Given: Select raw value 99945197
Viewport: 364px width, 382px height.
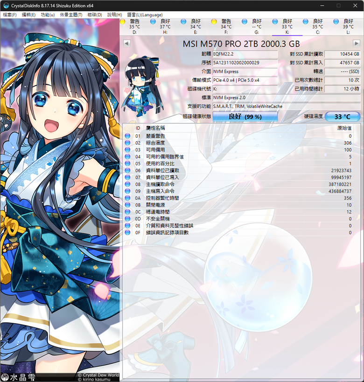Looking at the screenshot, I should coord(341,177).
